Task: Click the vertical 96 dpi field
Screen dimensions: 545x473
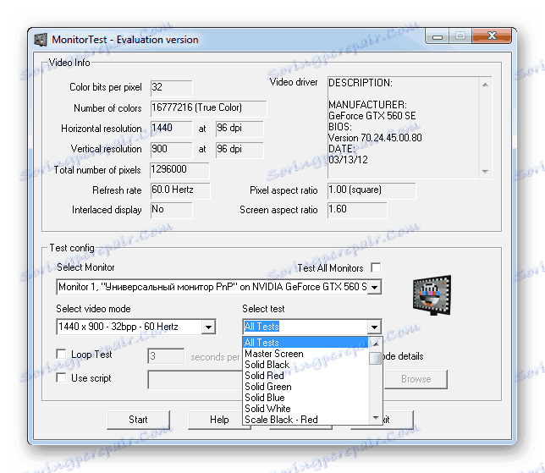Action: click(239, 150)
